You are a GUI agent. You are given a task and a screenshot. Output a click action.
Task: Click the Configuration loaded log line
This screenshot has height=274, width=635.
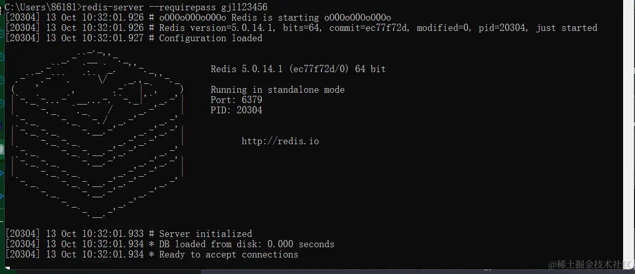pyautogui.click(x=133, y=38)
